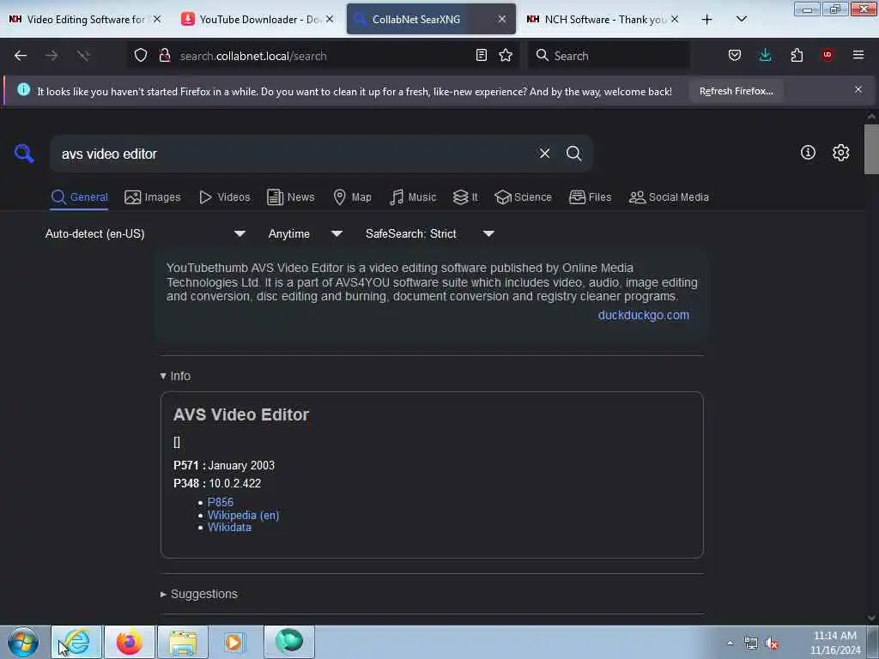
Task: Click the Firefox Search box
Action: [609, 56]
